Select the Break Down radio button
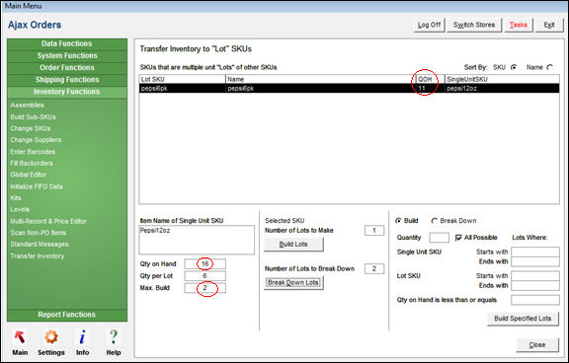The height and width of the screenshot is (363, 569). (x=434, y=221)
